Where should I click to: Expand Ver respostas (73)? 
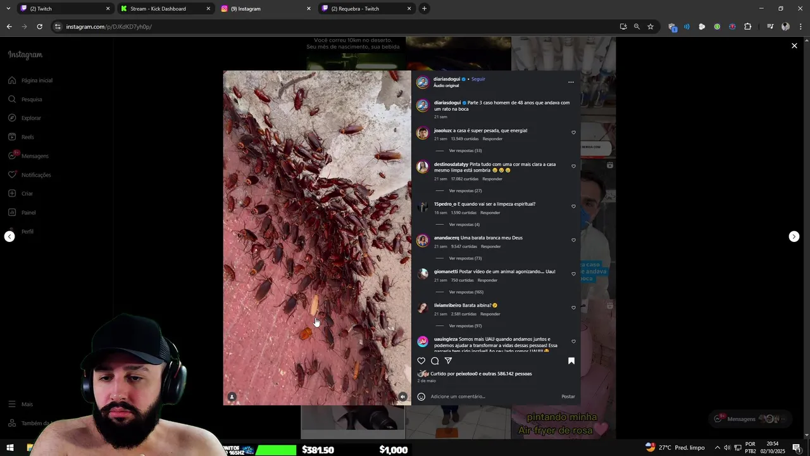tap(465, 258)
